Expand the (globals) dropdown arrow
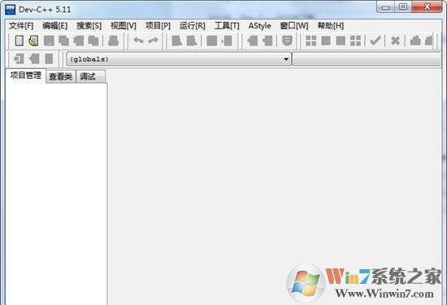Image resolution: width=447 pixels, height=305 pixels. point(286,59)
